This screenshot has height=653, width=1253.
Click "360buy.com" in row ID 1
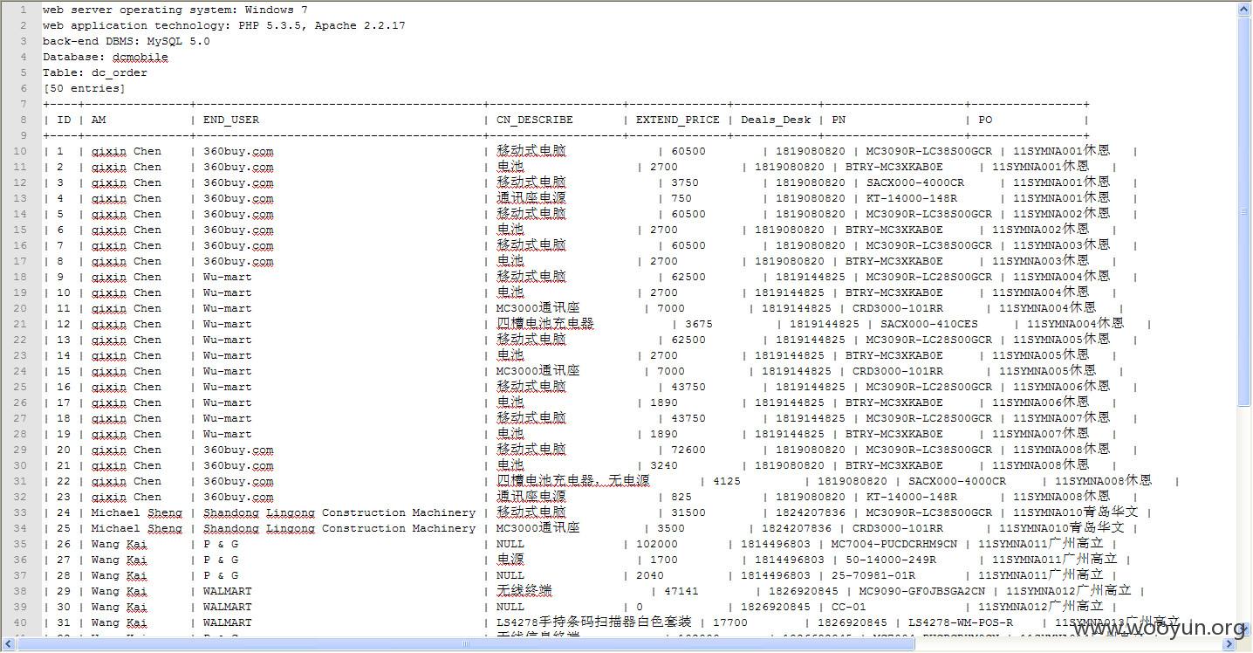click(238, 152)
